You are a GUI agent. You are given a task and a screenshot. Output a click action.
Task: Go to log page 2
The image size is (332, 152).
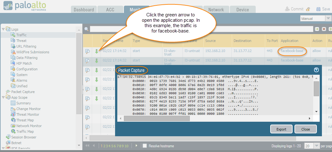[x=104, y=146]
